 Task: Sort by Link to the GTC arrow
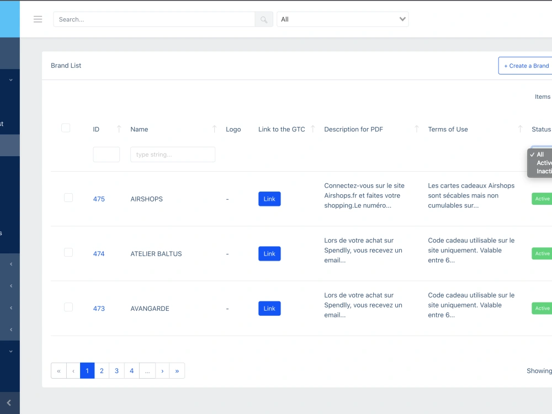(x=312, y=129)
